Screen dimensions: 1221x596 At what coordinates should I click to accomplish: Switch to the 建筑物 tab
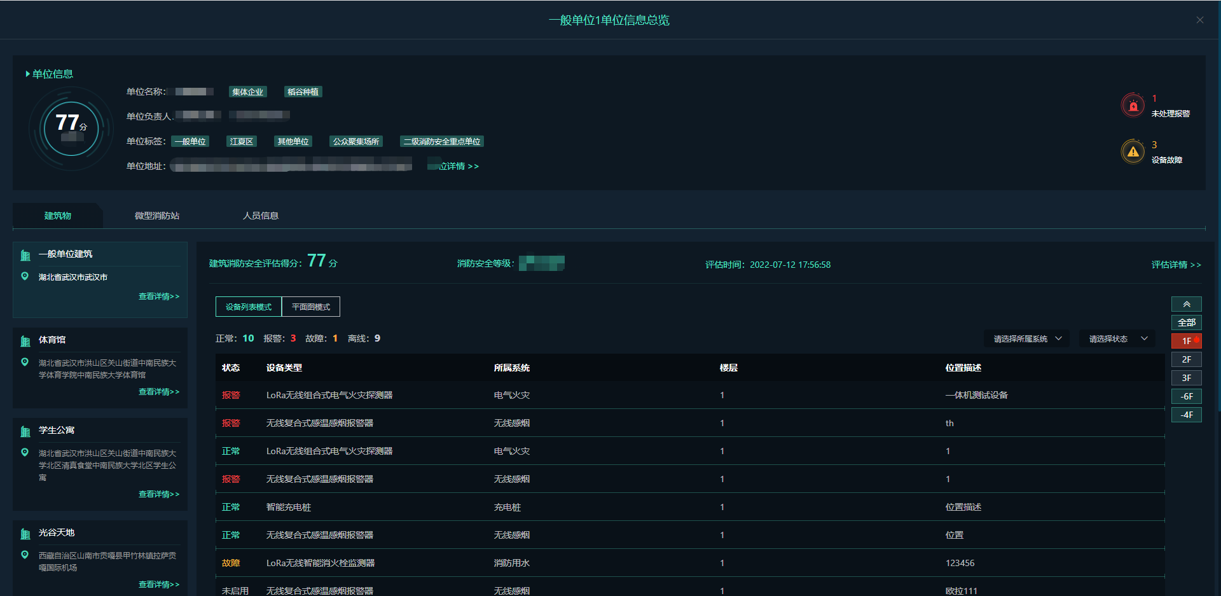(58, 216)
